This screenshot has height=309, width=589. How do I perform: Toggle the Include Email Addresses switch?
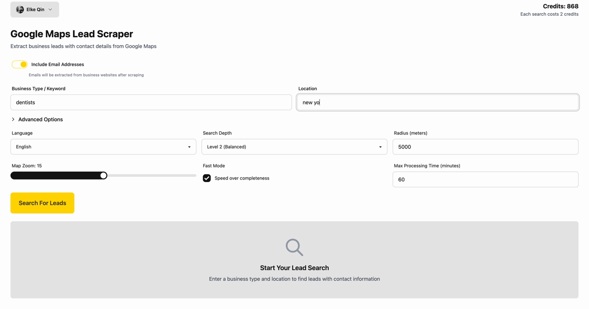pyautogui.click(x=20, y=64)
